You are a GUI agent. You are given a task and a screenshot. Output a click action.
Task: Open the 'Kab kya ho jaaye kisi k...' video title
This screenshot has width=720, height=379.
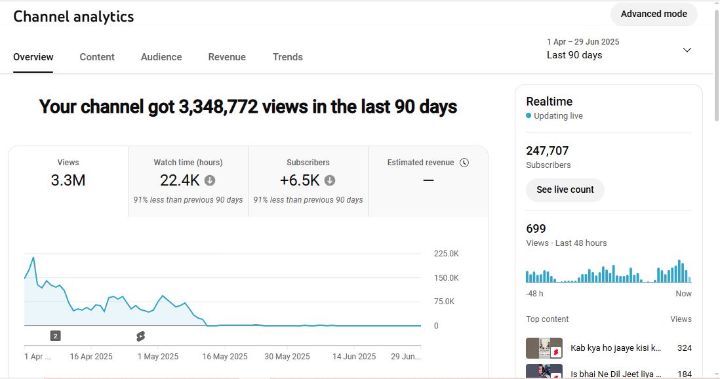tap(616, 348)
